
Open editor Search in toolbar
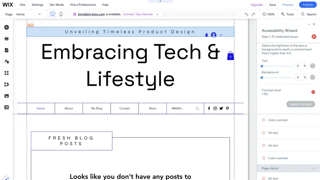[x=308, y=14]
